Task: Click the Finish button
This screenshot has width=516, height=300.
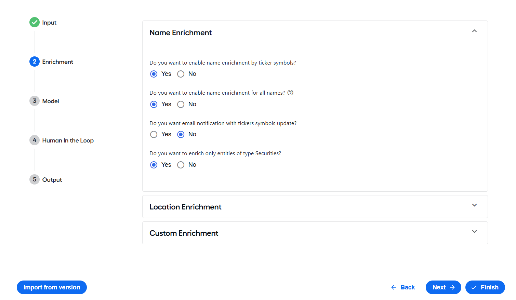Action: click(485, 287)
